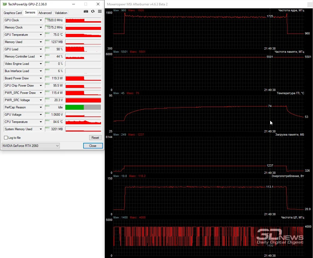Click the GPU-Z screenshot camera icon
Screen dimensions: 313x258
point(86,11)
